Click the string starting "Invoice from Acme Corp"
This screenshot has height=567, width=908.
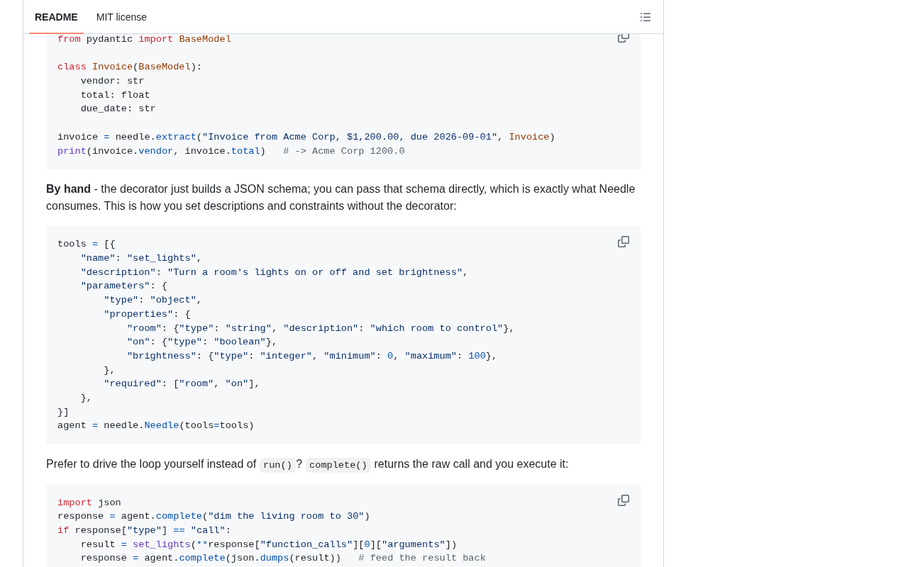click(x=350, y=137)
